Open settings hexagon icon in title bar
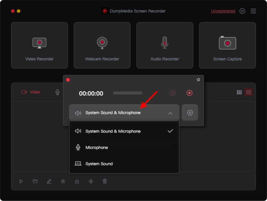267x201 pixels. click(x=242, y=11)
